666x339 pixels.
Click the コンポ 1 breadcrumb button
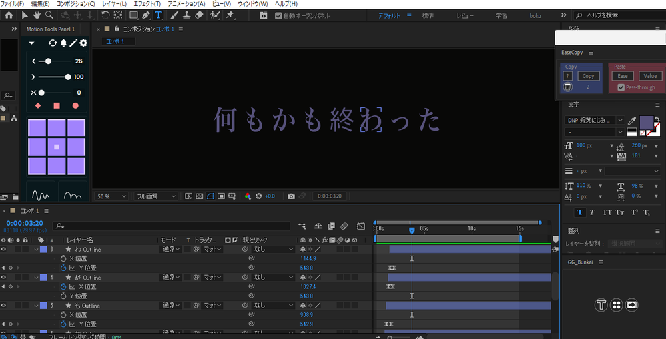[x=118, y=41]
